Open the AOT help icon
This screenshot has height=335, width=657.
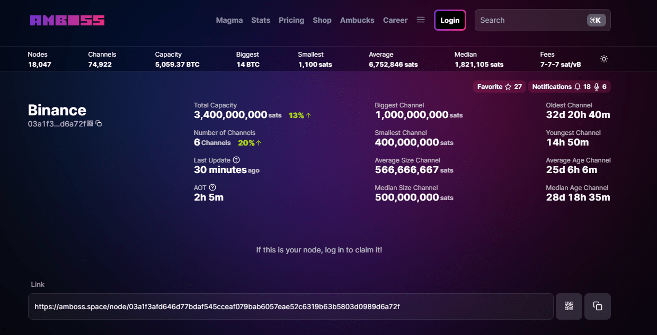tap(212, 187)
